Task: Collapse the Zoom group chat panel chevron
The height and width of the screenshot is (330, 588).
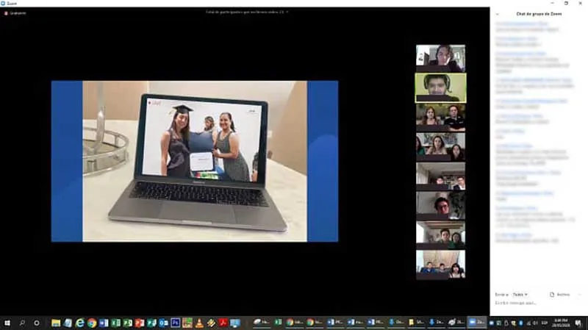Action: pyautogui.click(x=498, y=14)
